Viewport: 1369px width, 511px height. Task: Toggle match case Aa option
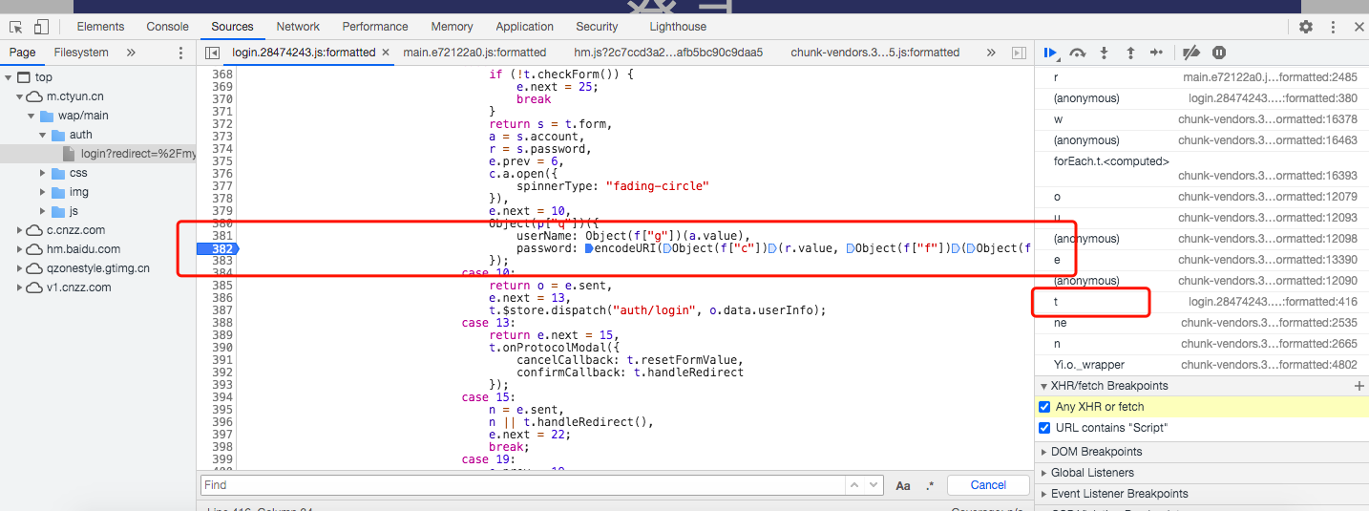(903, 485)
